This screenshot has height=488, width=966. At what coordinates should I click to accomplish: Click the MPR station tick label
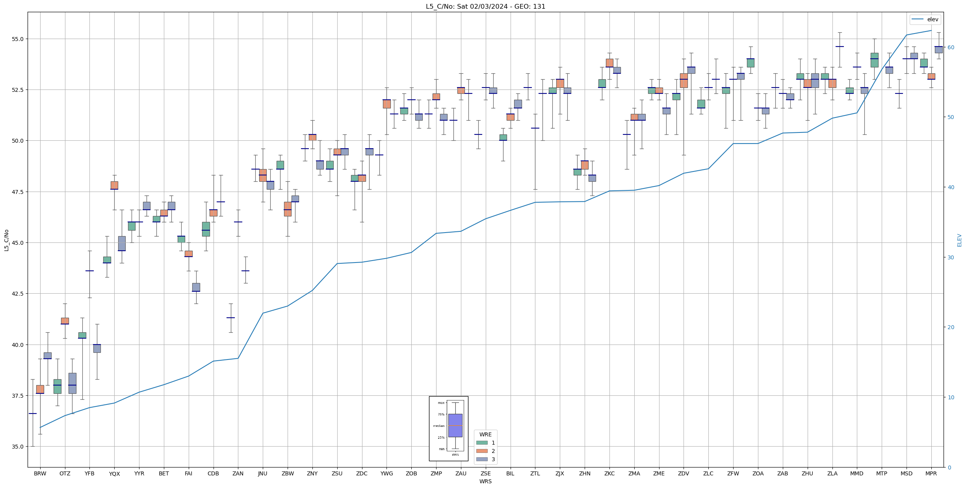point(931,473)
